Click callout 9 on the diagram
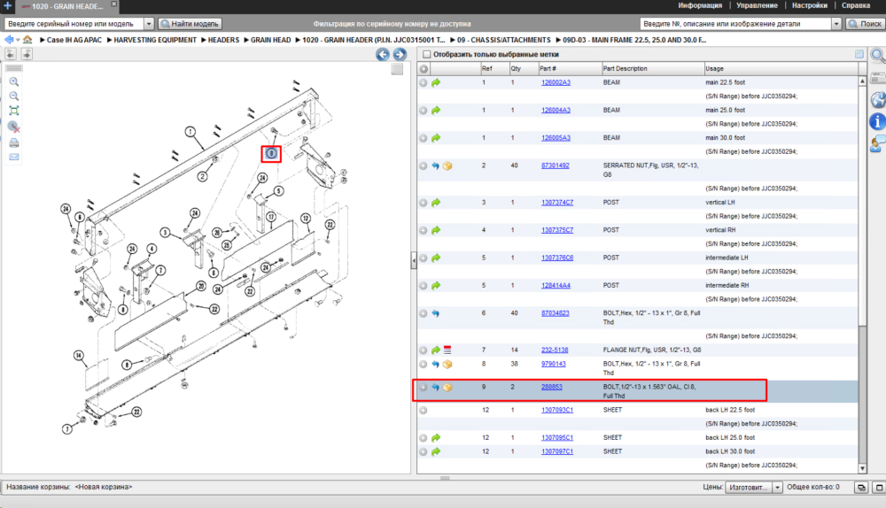The width and height of the screenshot is (886, 508). pos(271,153)
